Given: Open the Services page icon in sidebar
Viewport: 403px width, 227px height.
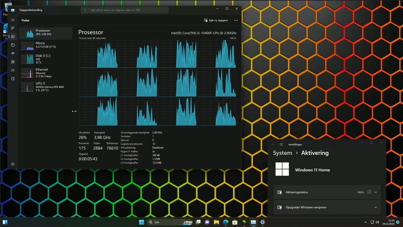Looking at the screenshot, I should click(13, 78).
